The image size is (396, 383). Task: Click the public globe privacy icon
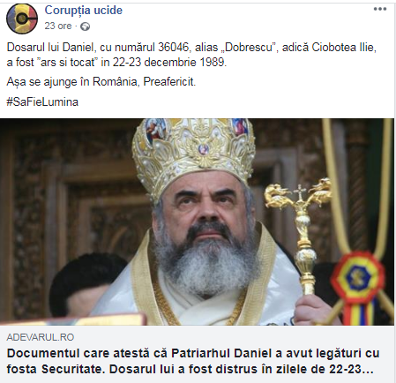point(85,26)
